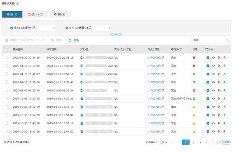Viewport: 232px width, 154px height.
Task: Switch to the 移行(12) tab
Action: 12,14
